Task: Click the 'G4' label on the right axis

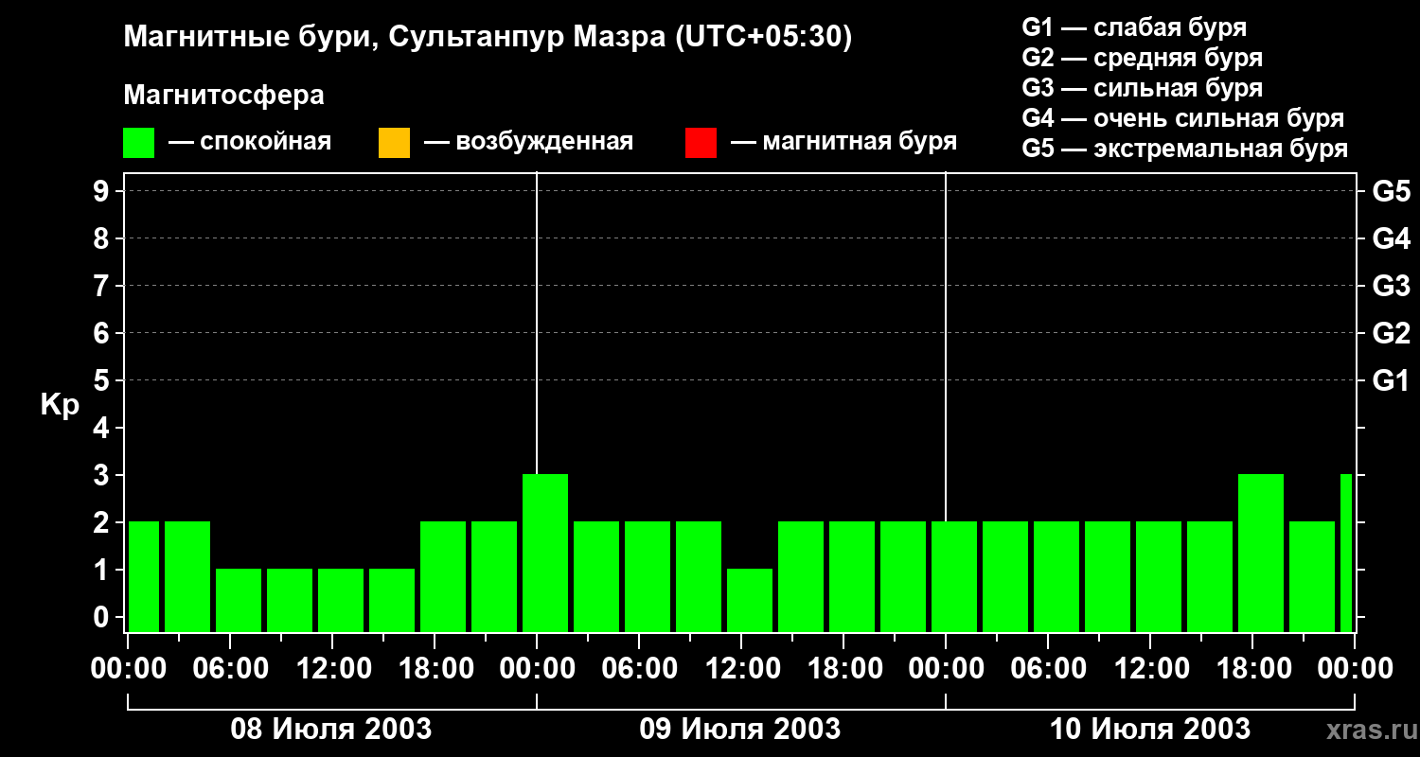Action: point(1391,238)
